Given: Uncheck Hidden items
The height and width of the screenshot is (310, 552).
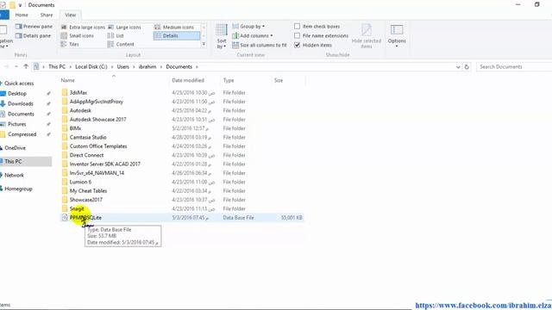Looking at the screenshot, I should click(312, 45).
